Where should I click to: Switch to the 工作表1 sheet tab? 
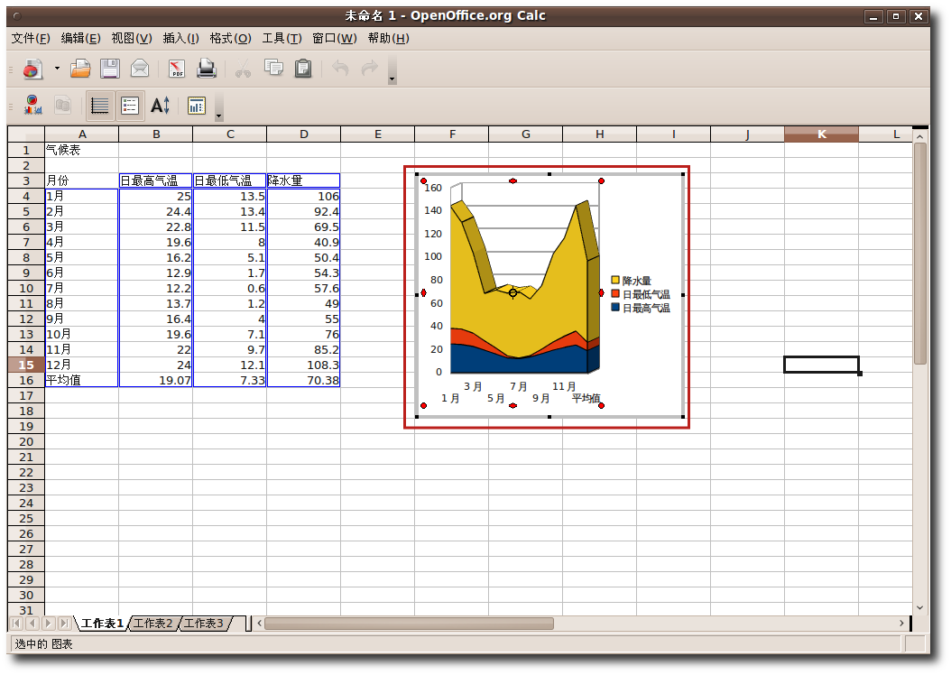tap(102, 624)
